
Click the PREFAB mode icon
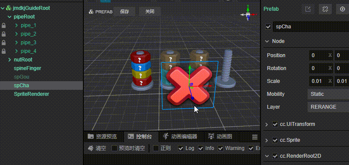[91, 12]
